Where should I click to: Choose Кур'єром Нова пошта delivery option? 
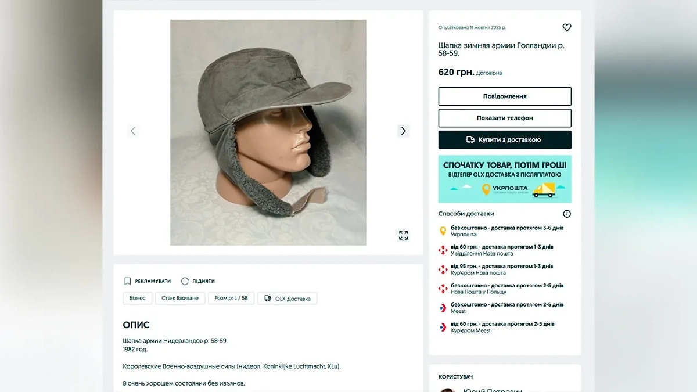pyautogui.click(x=502, y=269)
